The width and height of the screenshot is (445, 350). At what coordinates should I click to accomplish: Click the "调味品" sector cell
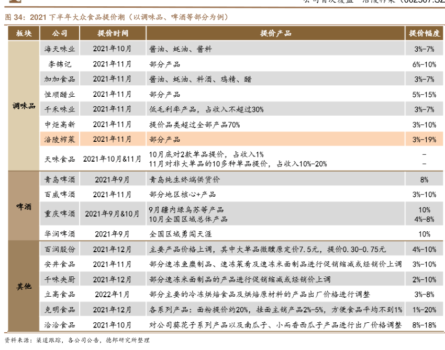coord(24,106)
